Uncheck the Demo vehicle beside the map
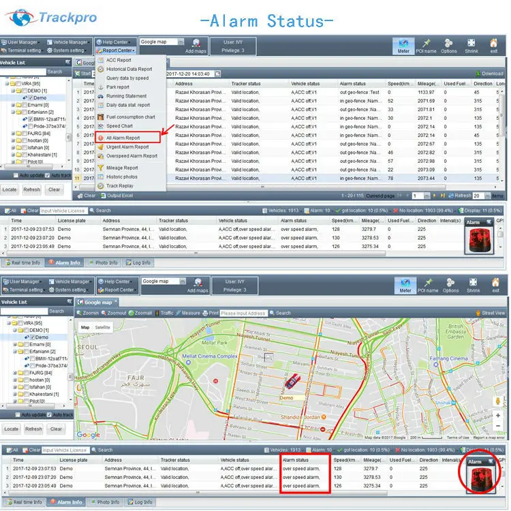511x511 pixels. click(32, 337)
